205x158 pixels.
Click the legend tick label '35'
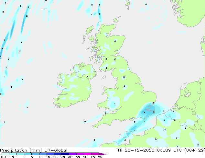click(x=78, y=157)
